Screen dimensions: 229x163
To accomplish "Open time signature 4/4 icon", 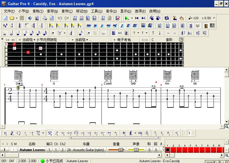I will click(12, 26).
